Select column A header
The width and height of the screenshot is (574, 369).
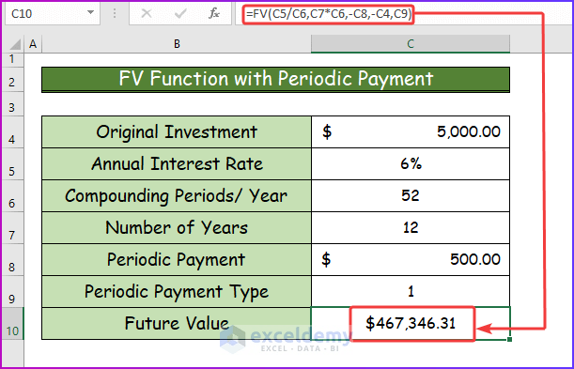(x=33, y=44)
